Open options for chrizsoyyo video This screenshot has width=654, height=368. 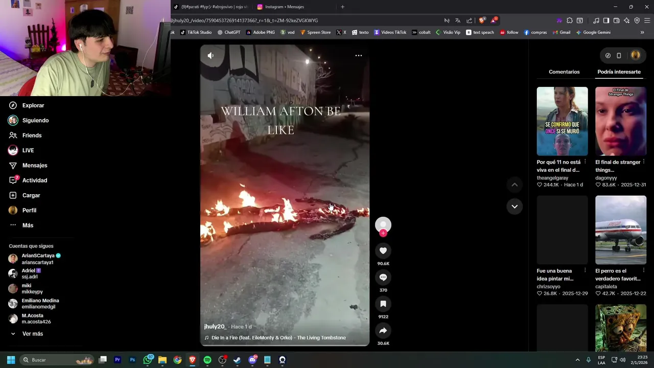pyautogui.click(x=585, y=270)
